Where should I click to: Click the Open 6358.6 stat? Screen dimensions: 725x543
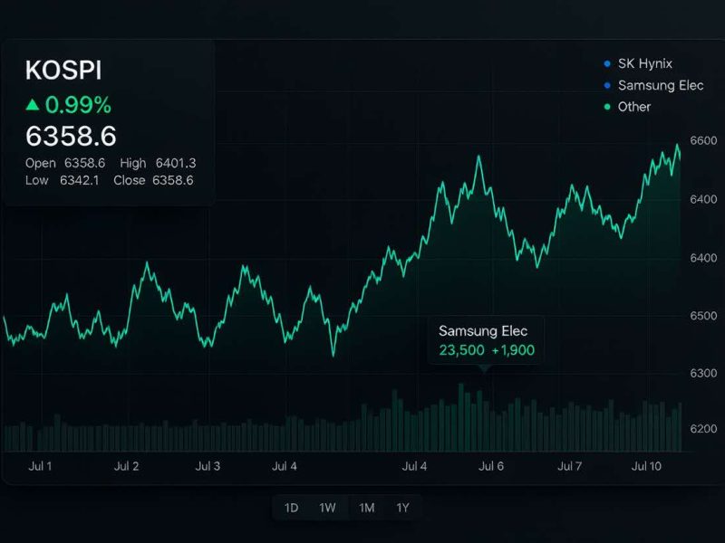65,163
